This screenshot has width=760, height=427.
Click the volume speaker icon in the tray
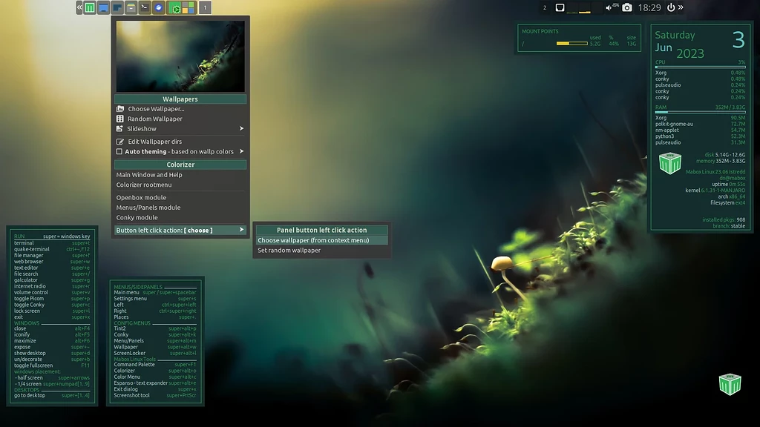[x=607, y=7]
